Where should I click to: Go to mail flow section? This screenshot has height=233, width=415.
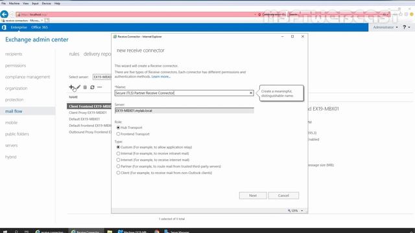(14, 111)
